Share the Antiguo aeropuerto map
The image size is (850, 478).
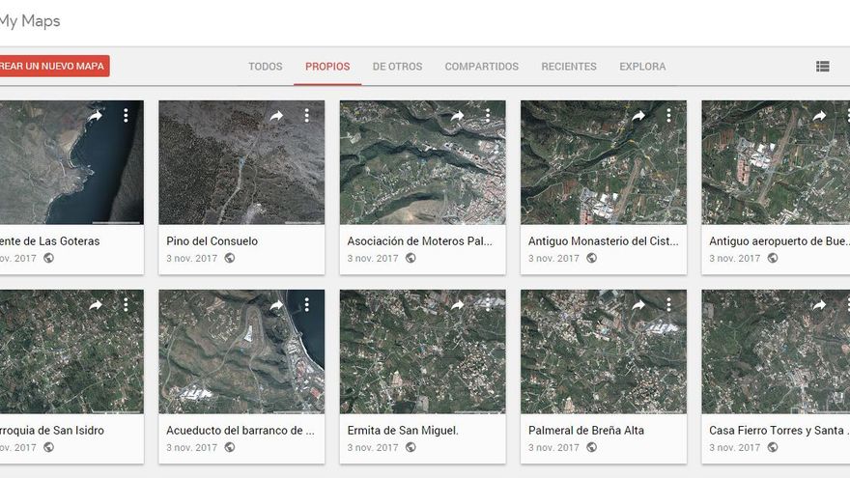coord(819,116)
